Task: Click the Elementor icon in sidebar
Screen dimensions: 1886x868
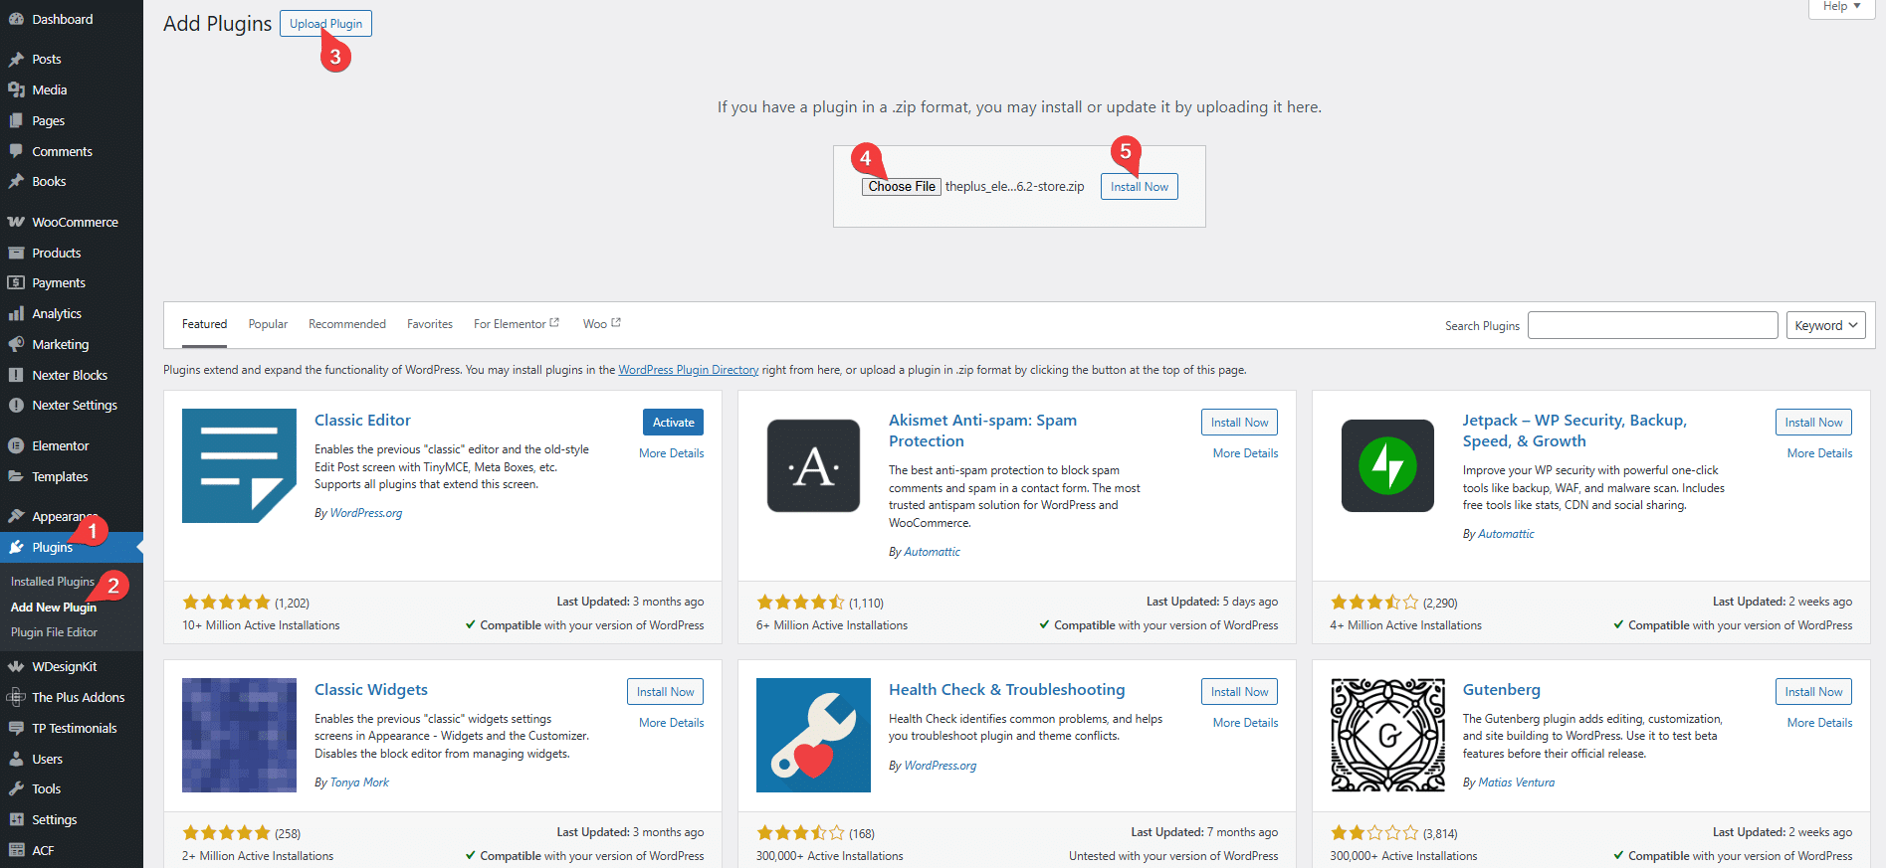Action: (x=16, y=445)
